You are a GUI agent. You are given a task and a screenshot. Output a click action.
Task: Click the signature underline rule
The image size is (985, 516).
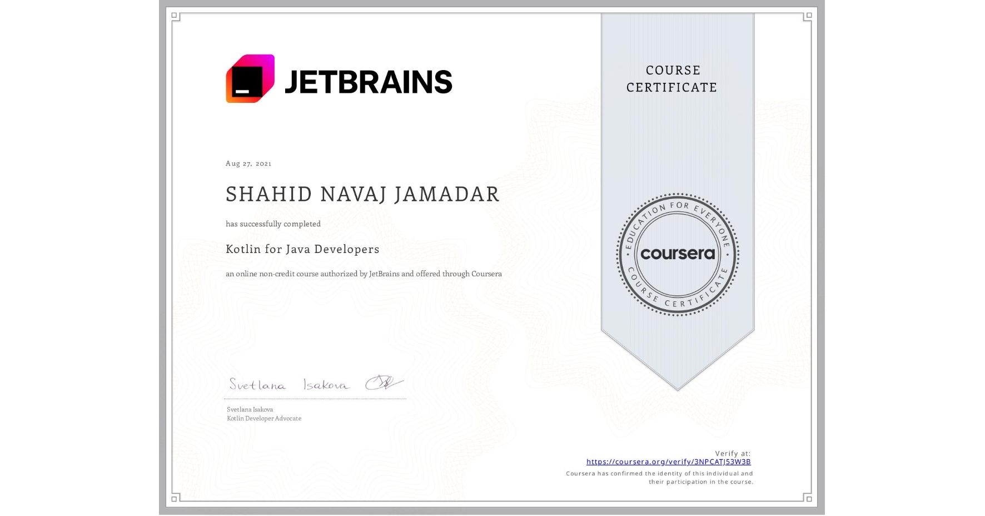click(314, 398)
